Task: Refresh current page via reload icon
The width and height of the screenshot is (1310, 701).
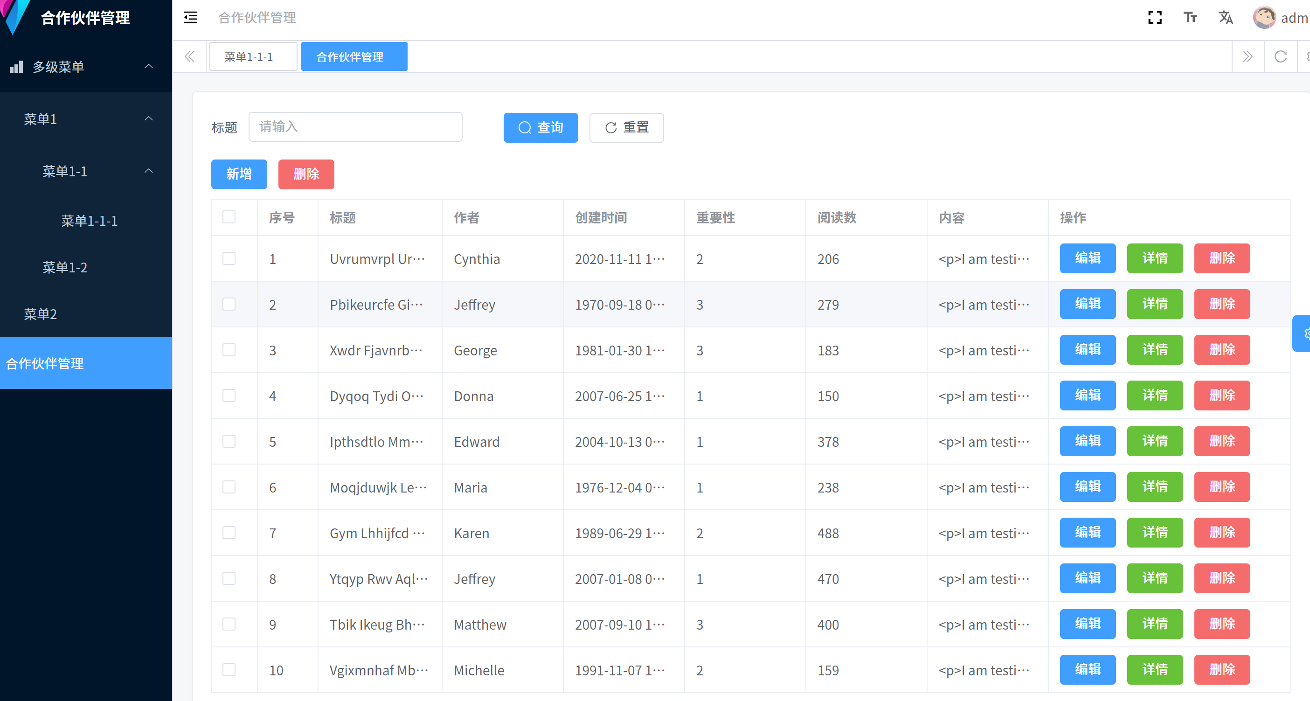Action: [1281, 56]
